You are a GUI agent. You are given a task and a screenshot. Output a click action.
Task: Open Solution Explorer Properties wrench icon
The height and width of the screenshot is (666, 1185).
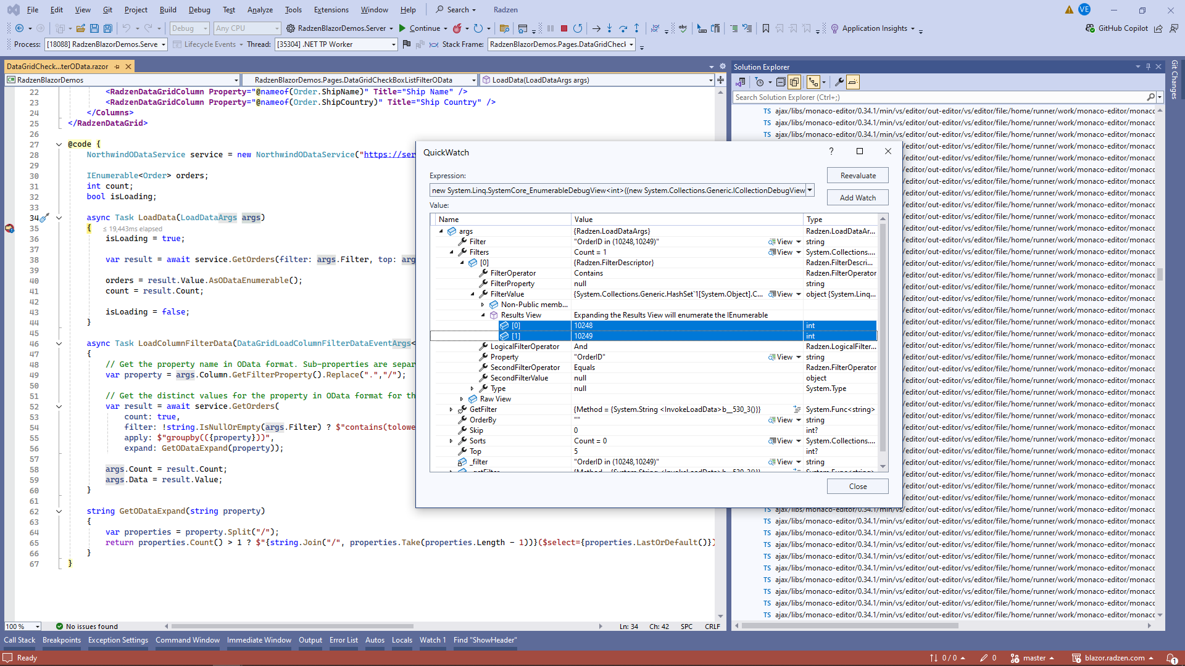[839, 82]
